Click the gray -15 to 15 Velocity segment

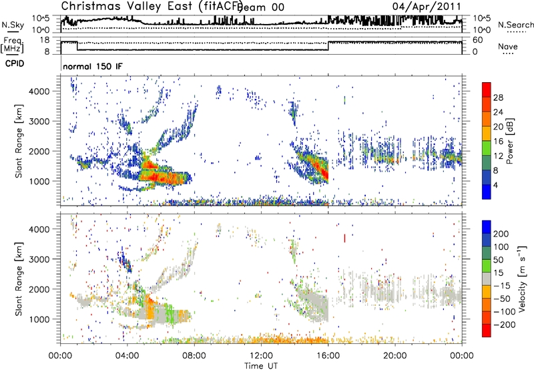click(x=487, y=279)
